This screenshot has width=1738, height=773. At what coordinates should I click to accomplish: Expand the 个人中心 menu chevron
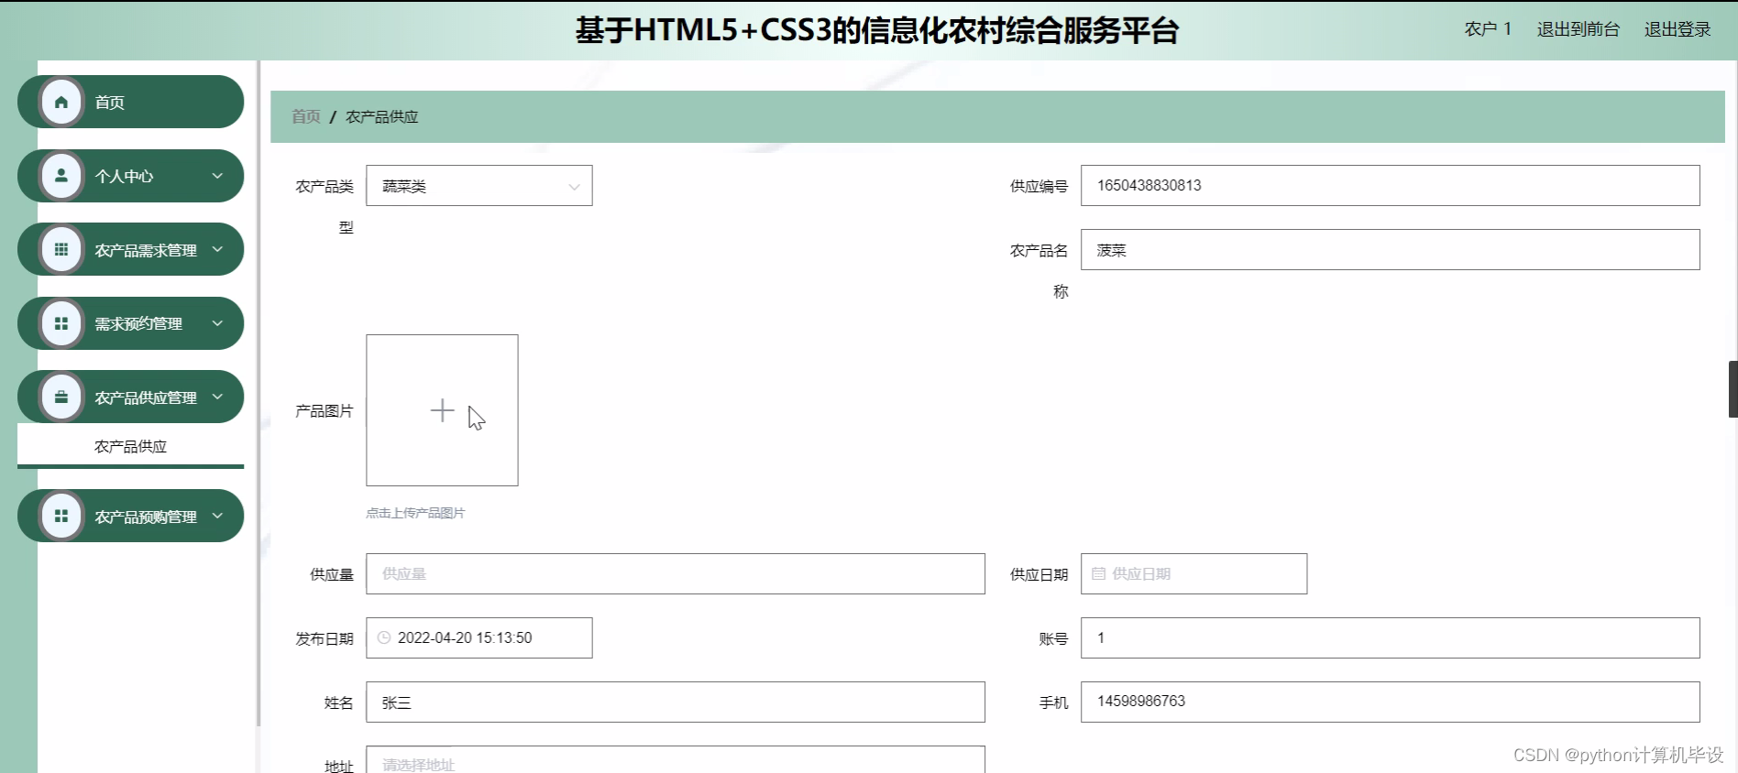tap(217, 176)
